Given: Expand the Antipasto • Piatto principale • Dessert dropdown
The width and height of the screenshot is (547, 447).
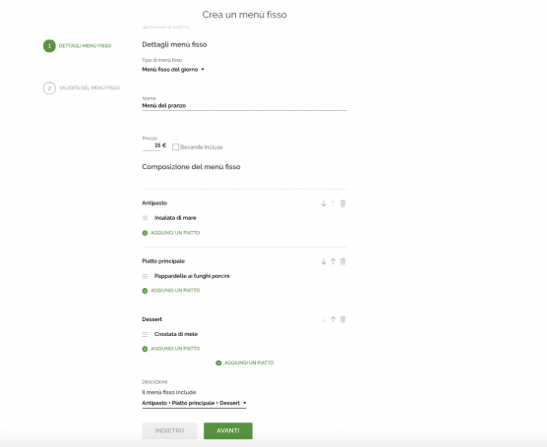Looking at the screenshot, I should (194, 403).
